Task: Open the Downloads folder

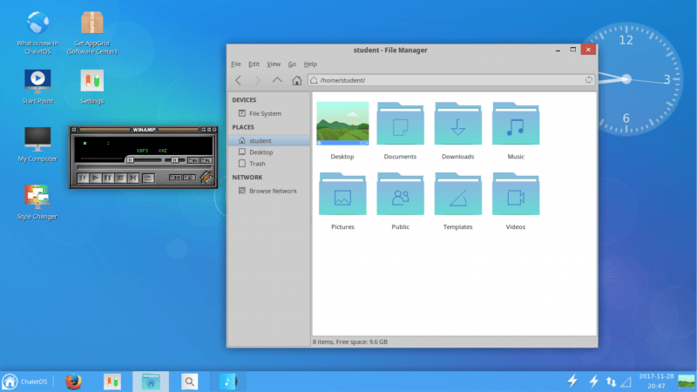Action: [457, 125]
